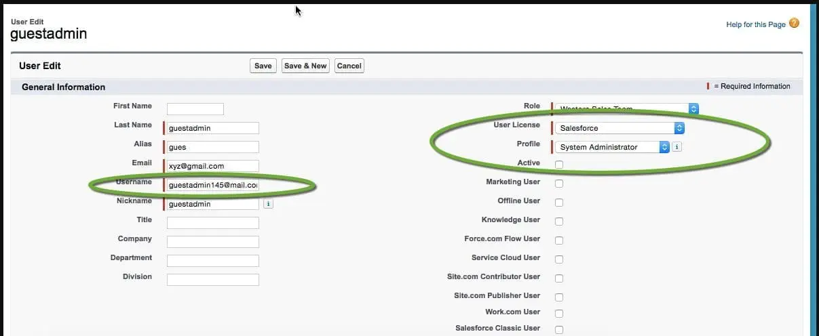Image resolution: width=819 pixels, height=336 pixels.
Task: Select the Username text field
Action: click(x=213, y=185)
